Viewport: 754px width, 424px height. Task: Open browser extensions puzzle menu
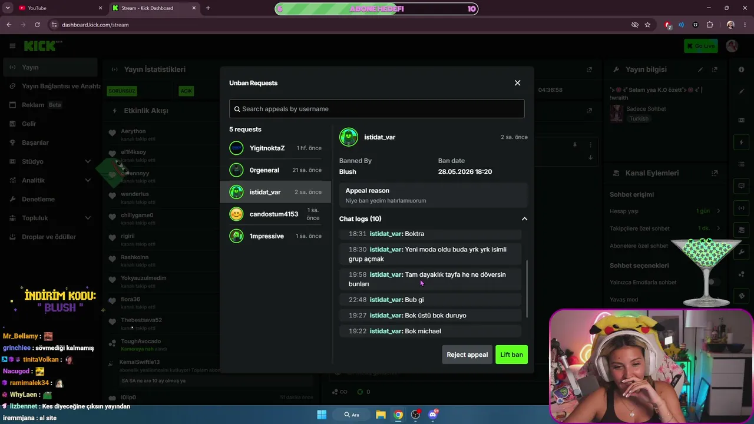pyautogui.click(x=710, y=25)
